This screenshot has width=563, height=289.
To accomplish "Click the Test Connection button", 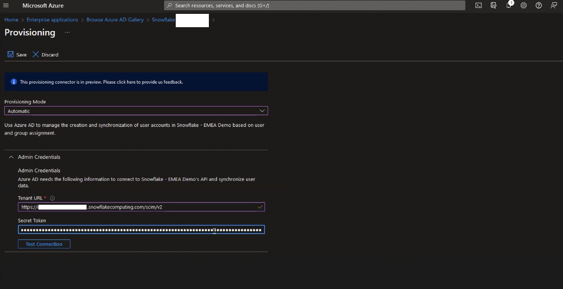I will (x=44, y=244).
